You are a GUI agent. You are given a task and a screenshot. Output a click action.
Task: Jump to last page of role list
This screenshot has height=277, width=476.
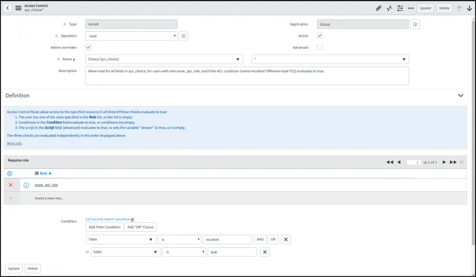click(453, 162)
